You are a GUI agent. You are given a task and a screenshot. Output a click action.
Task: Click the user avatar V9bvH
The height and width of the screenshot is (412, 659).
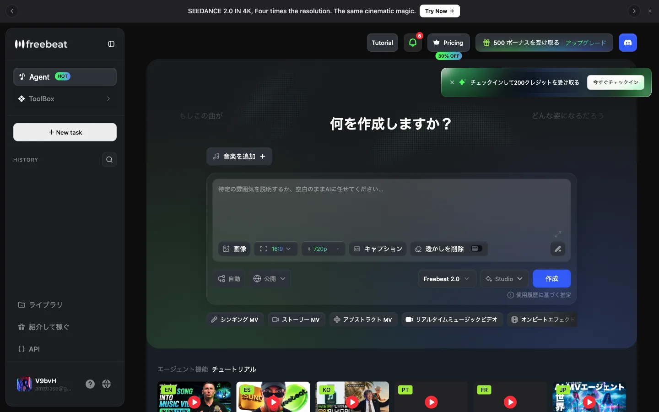point(24,384)
